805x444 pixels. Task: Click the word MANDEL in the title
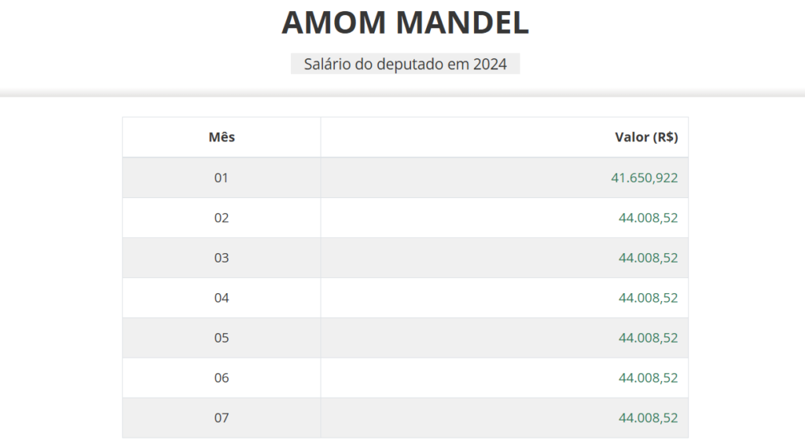[x=462, y=23]
